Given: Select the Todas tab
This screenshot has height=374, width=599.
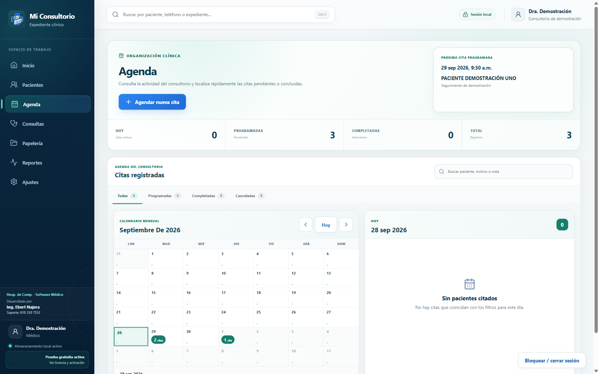Looking at the screenshot, I should [127, 196].
